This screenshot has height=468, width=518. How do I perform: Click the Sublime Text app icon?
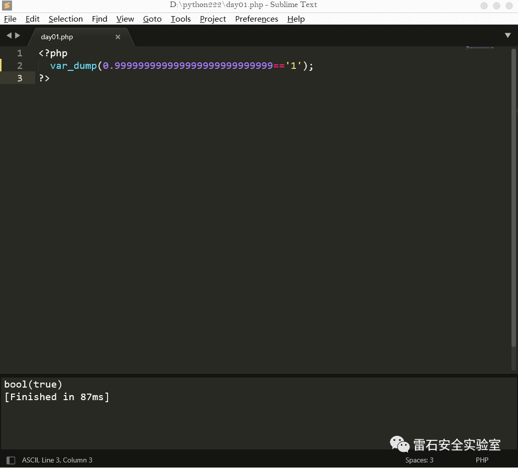click(7, 6)
